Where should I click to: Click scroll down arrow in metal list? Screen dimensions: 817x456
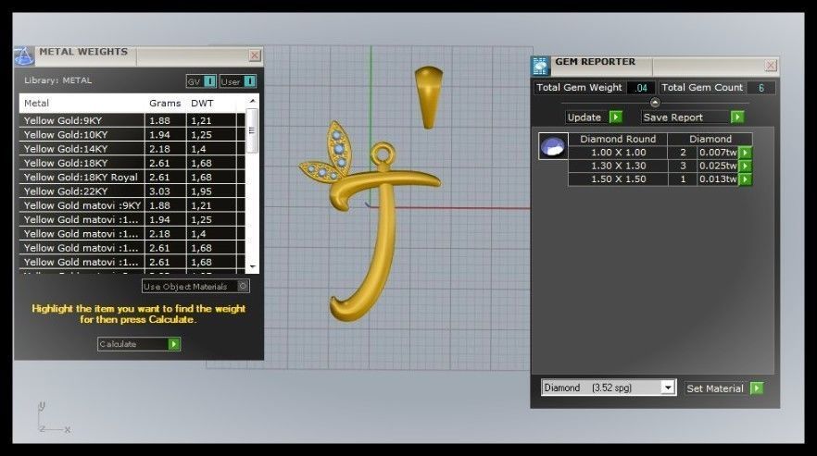pos(252,267)
